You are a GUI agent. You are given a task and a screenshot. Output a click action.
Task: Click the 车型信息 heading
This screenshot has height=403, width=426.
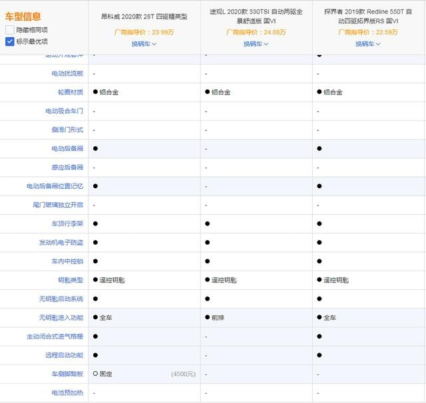(23, 17)
